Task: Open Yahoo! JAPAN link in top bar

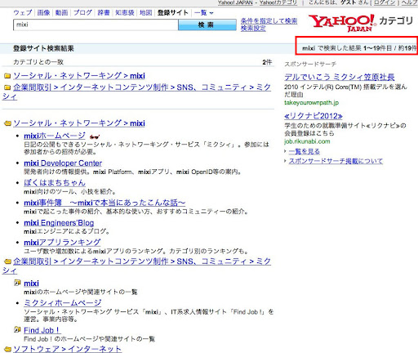Action: [235, 2]
